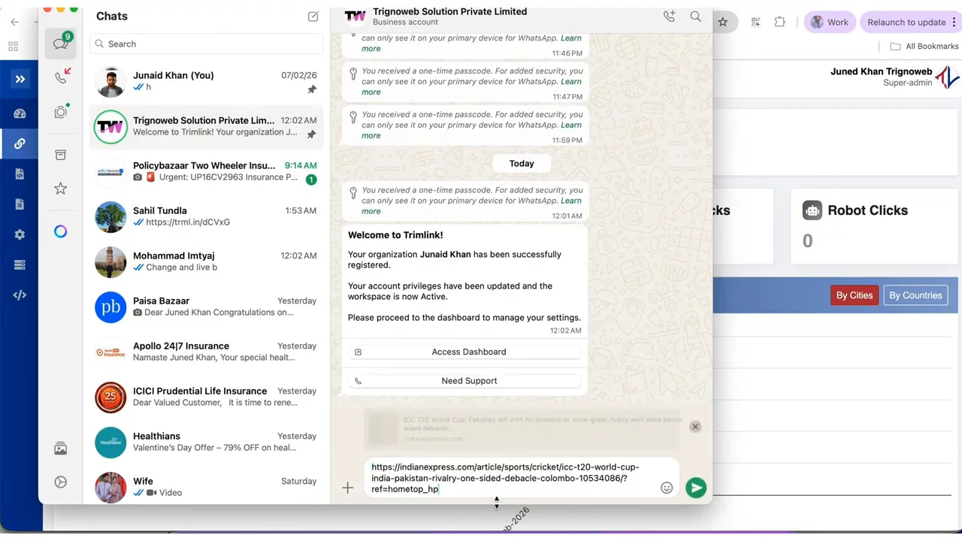Viewport: 962px width, 541px height.
Task: Open the Chats tab in WhatsApp sidebar
Action: coord(61,44)
